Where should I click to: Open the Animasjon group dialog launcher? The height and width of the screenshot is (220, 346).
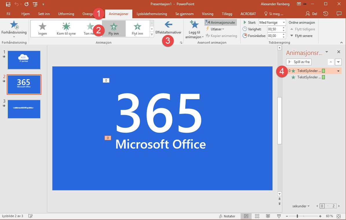coord(181,42)
